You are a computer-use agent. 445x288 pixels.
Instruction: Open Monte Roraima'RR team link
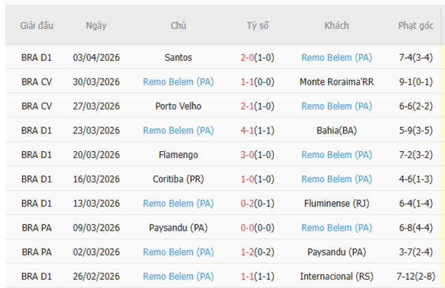point(337,82)
